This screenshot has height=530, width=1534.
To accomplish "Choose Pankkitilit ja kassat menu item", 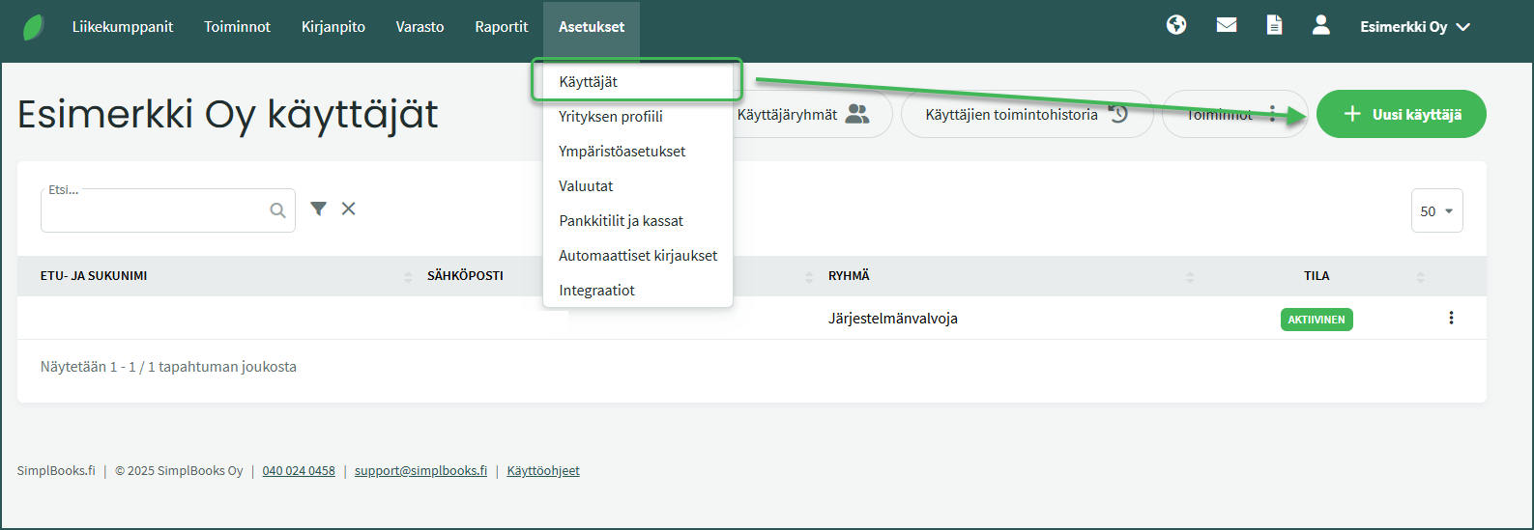I will pyautogui.click(x=621, y=221).
